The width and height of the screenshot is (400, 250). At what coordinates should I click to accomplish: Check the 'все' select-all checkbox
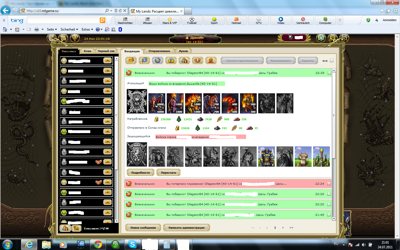pyautogui.click(x=331, y=61)
